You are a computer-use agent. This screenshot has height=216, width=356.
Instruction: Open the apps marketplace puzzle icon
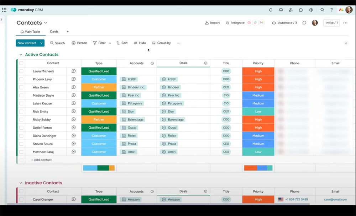pyautogui.click(x=301, y=10)
